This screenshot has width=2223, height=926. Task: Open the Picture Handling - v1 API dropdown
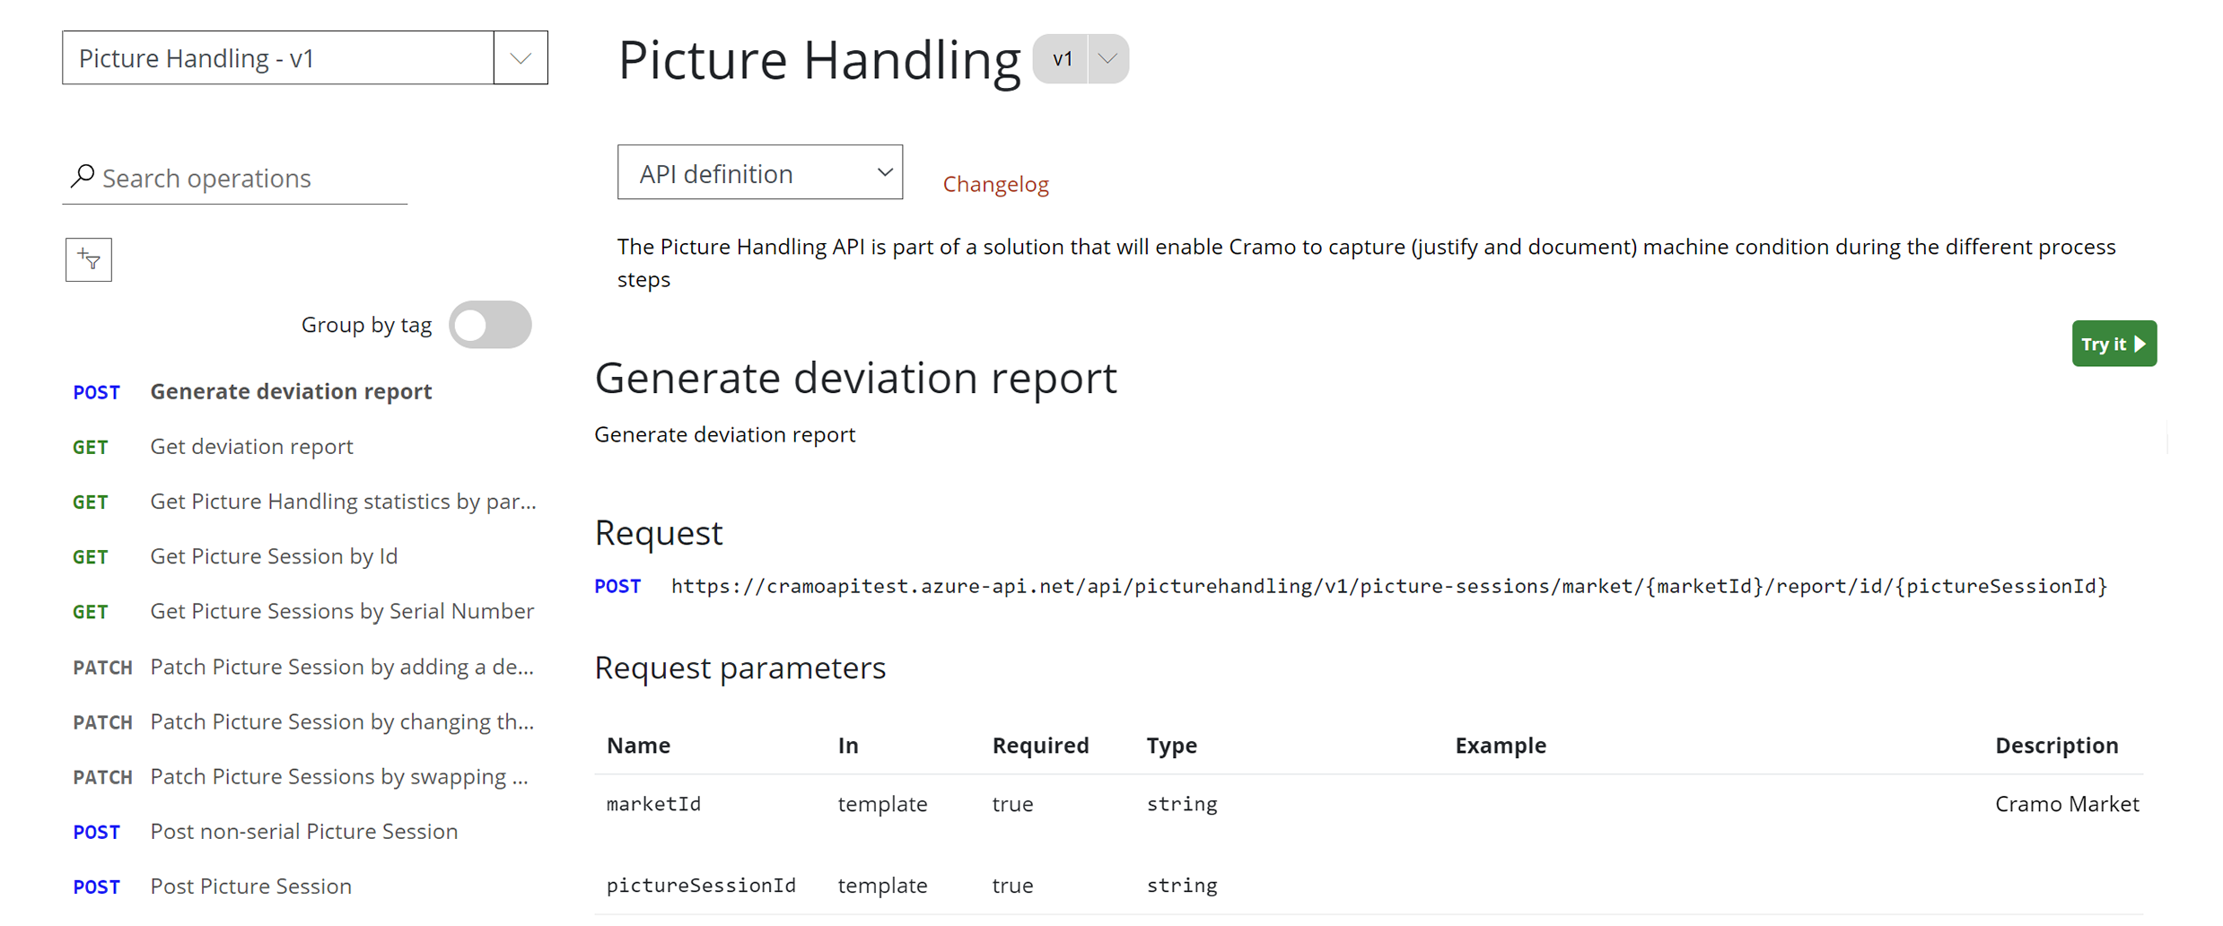coord(520,58)
